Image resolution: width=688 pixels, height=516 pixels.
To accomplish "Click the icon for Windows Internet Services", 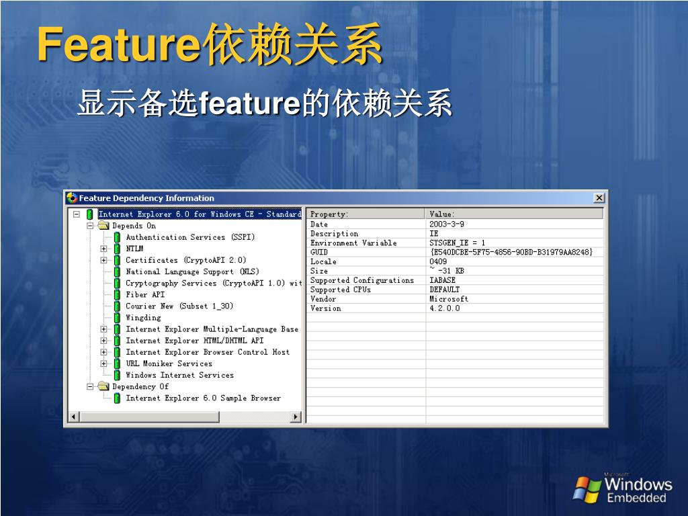I will (117, 375).
